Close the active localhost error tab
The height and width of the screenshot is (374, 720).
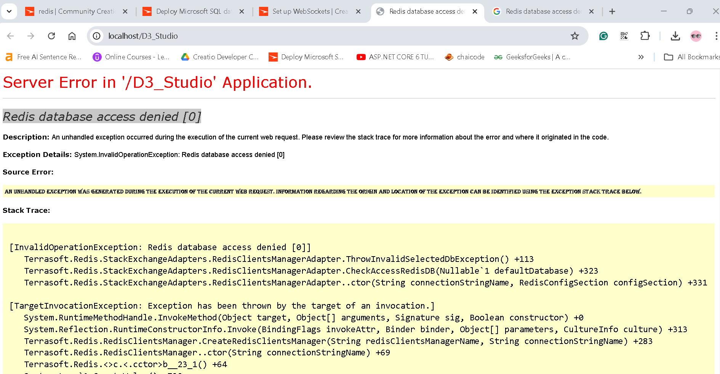tap(475, 11)
